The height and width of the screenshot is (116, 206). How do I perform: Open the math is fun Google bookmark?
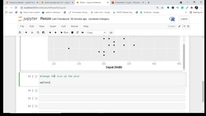[x=101, y=12]
